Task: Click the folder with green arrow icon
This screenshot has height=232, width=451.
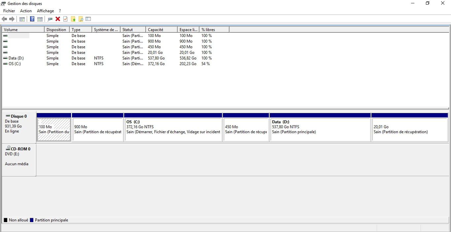Action: 73,19
